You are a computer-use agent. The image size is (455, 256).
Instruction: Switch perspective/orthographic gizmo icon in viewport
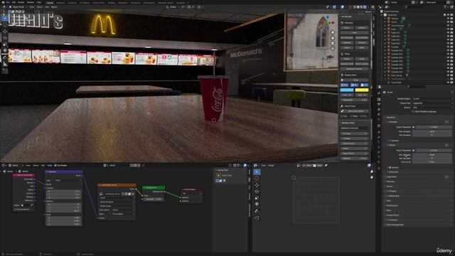333,48
